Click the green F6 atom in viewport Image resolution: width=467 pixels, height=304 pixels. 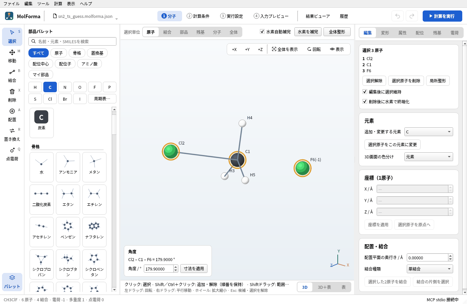tap(302, 168)
